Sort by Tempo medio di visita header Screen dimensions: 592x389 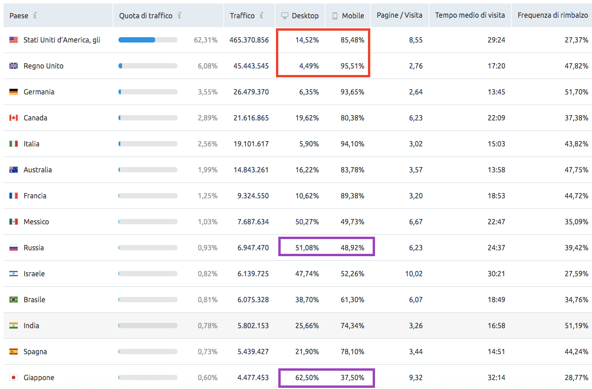pos(470,16)
